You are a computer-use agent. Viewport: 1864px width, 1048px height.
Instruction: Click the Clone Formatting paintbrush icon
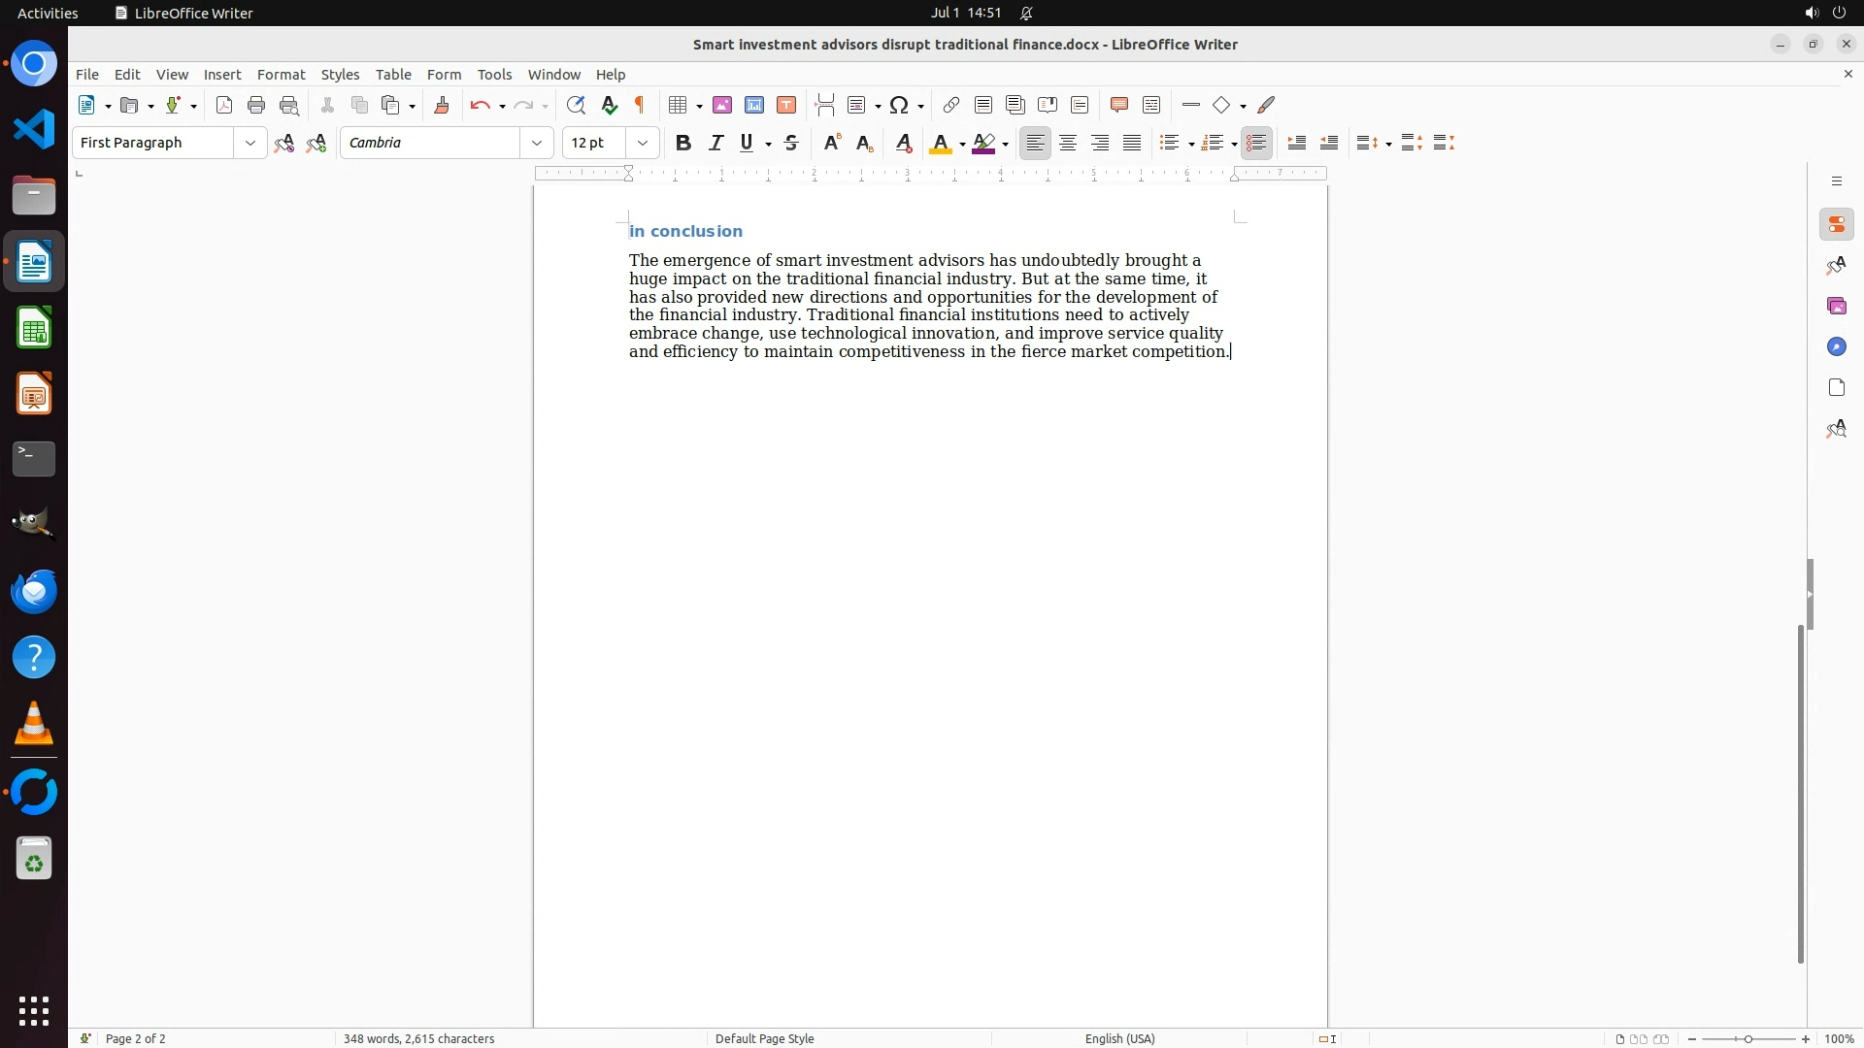442,106
